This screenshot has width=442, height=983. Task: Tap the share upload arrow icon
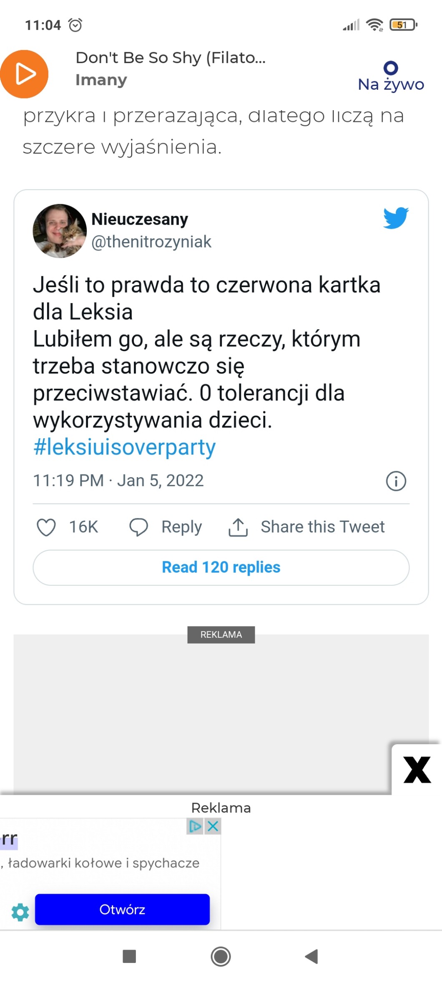tap(238, 527)
